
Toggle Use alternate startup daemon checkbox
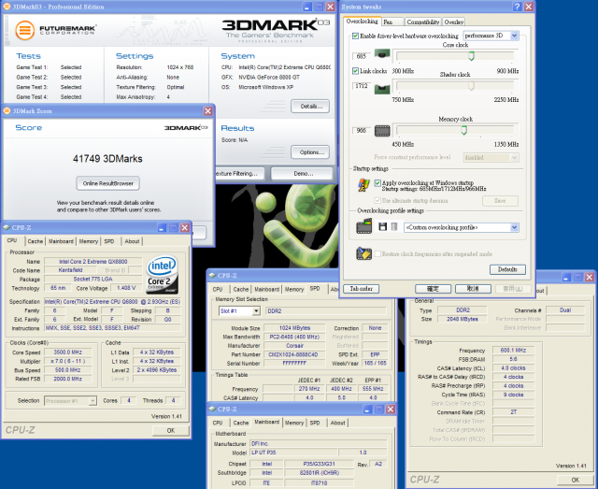click(377, 200)
